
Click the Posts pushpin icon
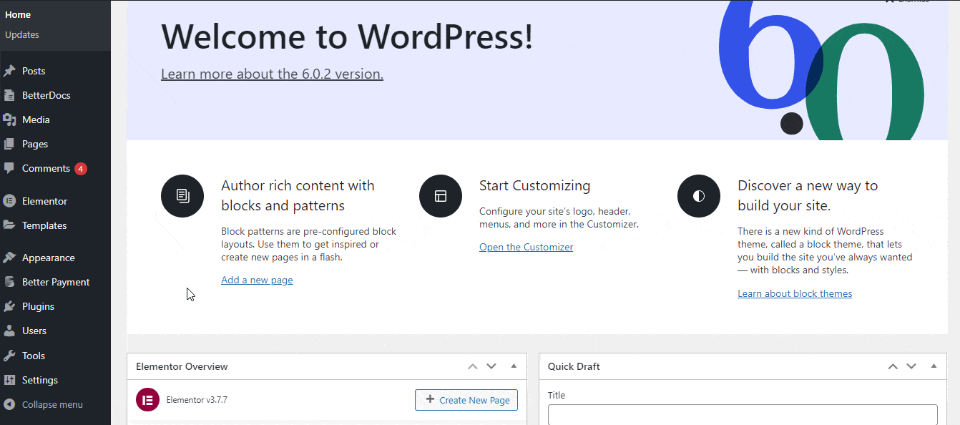pos(9,71)
